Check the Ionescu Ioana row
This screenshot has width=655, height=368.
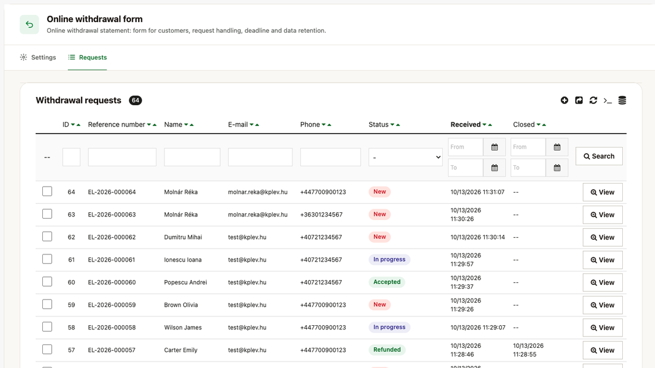tap(47, 259)
